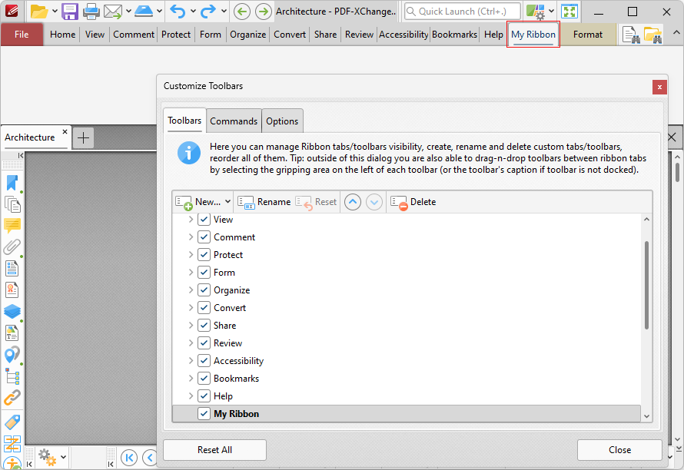Viewport: 684px width, 470px height.
Task: Go to first page navigation button
Action: tap(128, 458)
